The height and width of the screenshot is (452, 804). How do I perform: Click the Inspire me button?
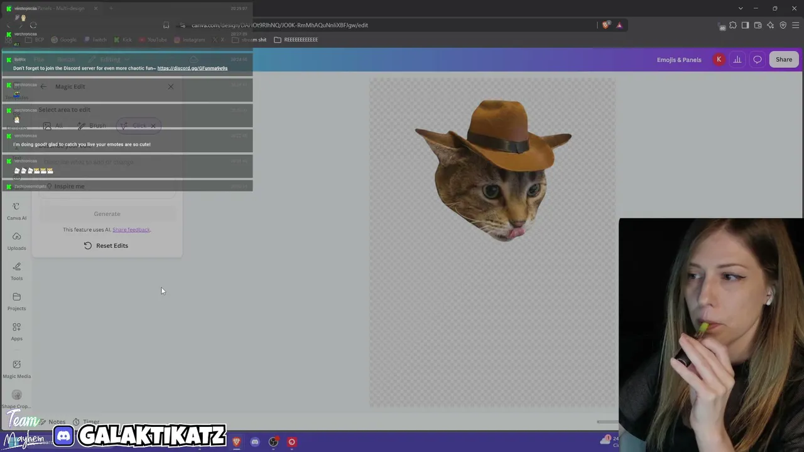(x=65, y=186)
